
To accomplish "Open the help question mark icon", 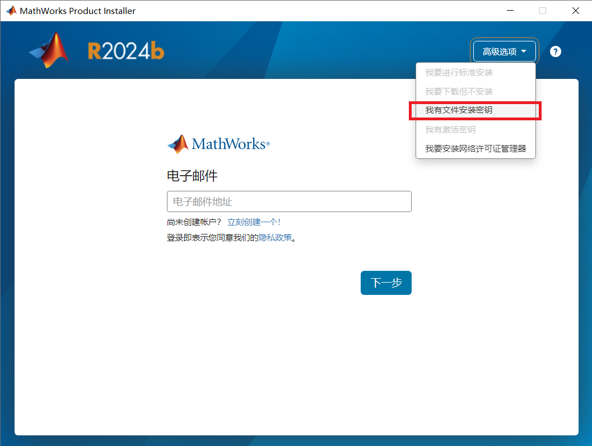I will (555, 51).
